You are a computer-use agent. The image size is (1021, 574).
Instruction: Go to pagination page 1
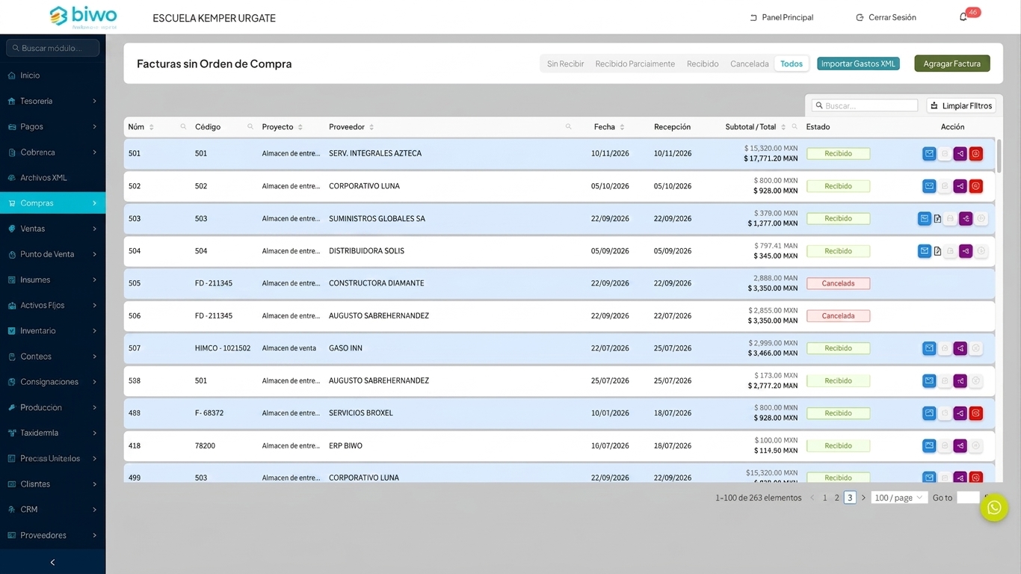[825, 498]
